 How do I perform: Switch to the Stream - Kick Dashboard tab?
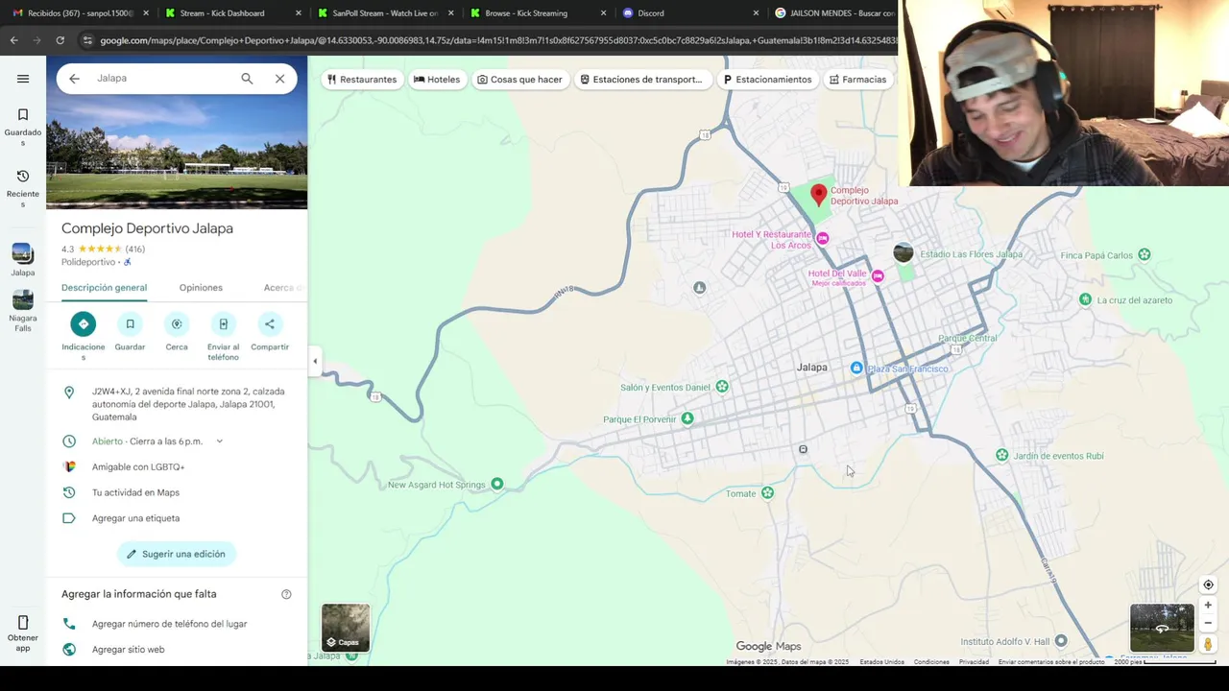pyautogui.click(x=230, y=13)
